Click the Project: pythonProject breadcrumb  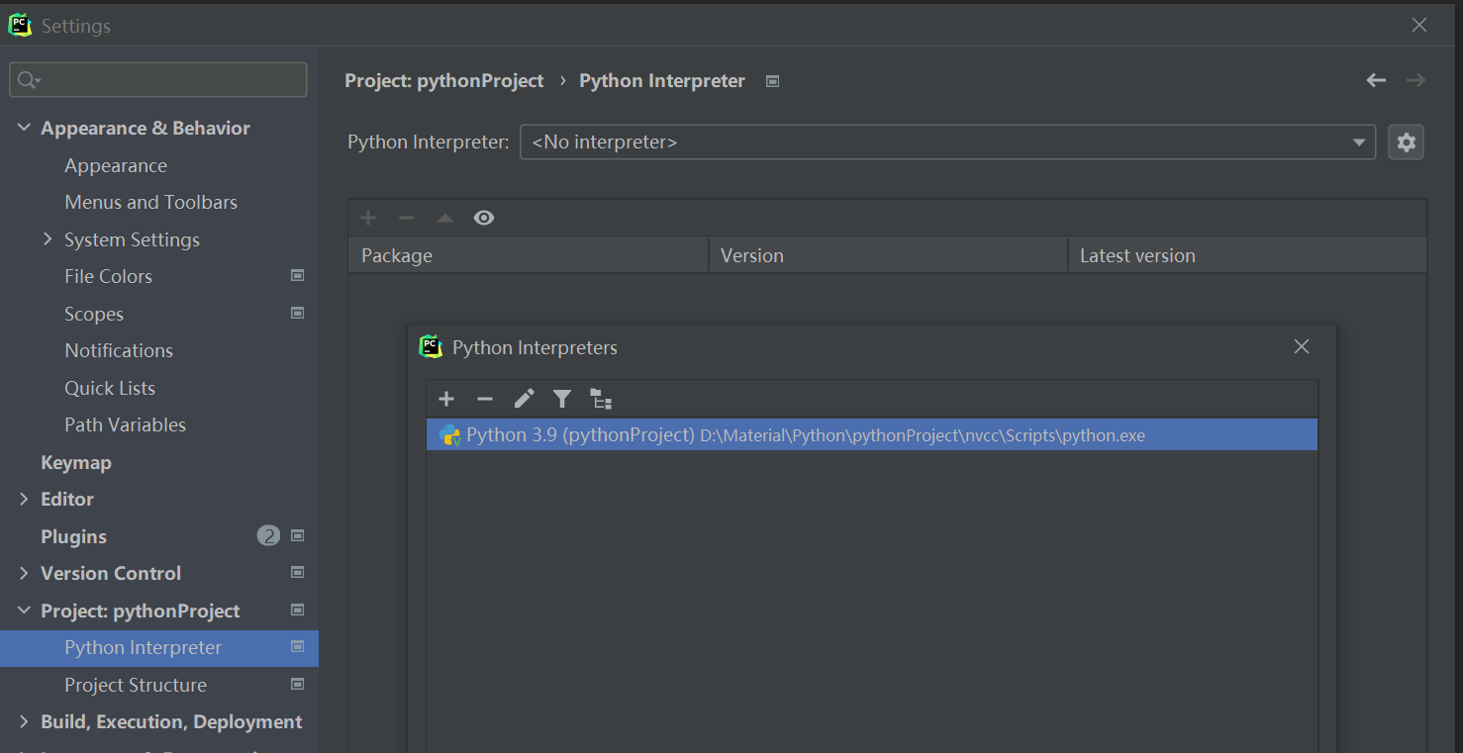[x=444, y=81]
